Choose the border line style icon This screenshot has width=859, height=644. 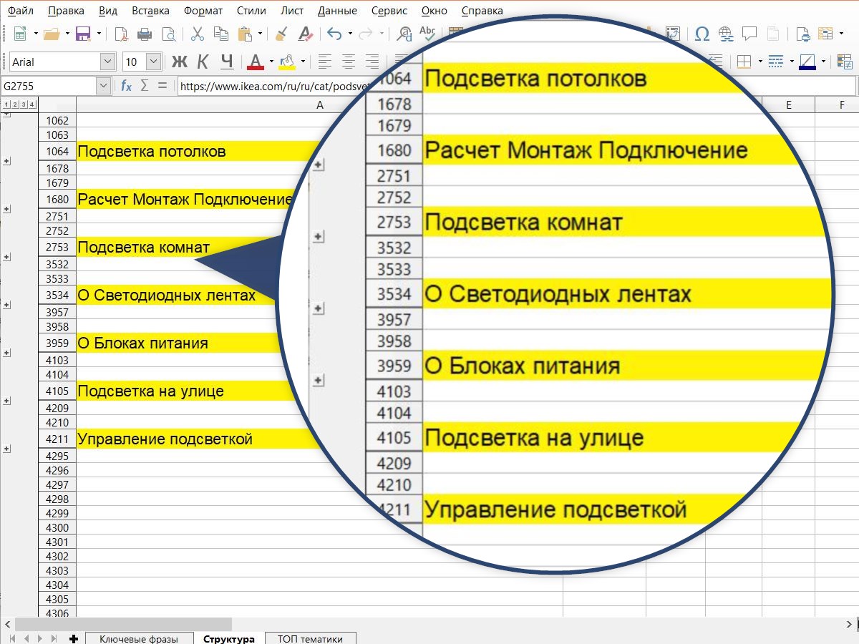[776, 62]
